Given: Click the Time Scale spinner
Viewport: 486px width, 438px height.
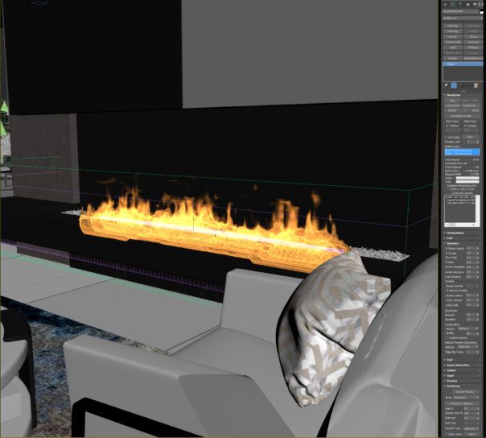Looking at the screenshot, I should click(x=472, y=258).
